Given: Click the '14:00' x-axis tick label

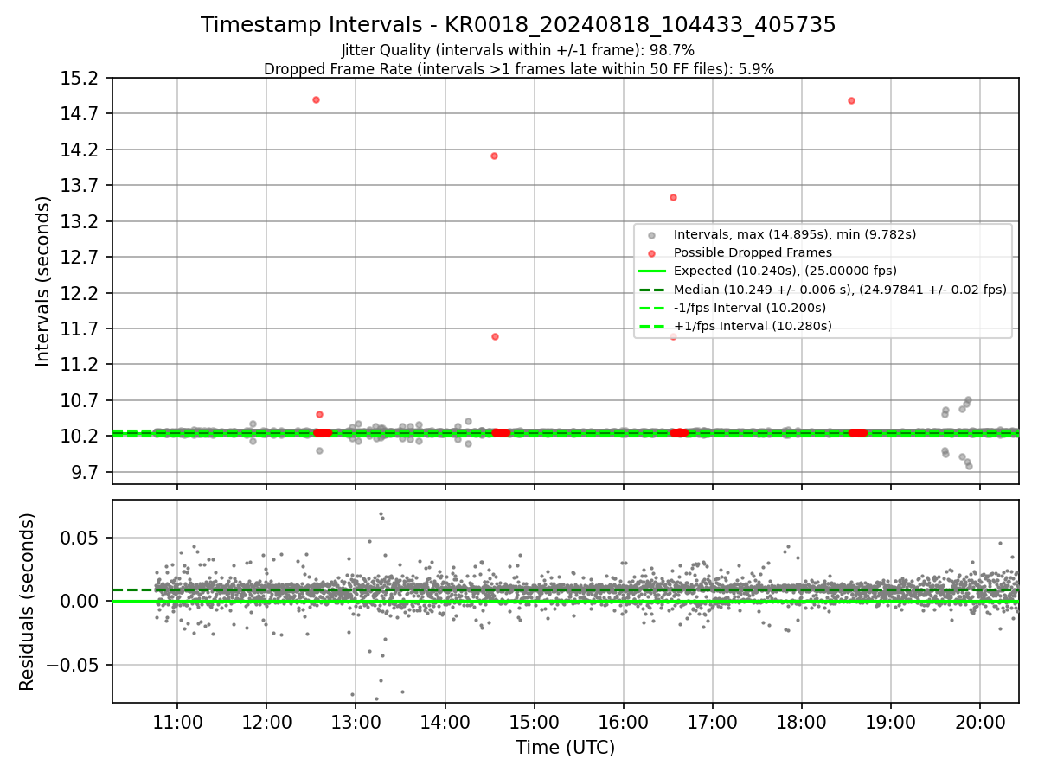Looking at the screenshot, I should 445,724.
